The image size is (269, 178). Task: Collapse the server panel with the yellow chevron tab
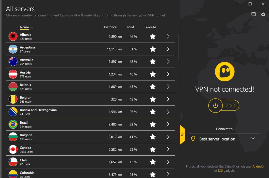182,134
